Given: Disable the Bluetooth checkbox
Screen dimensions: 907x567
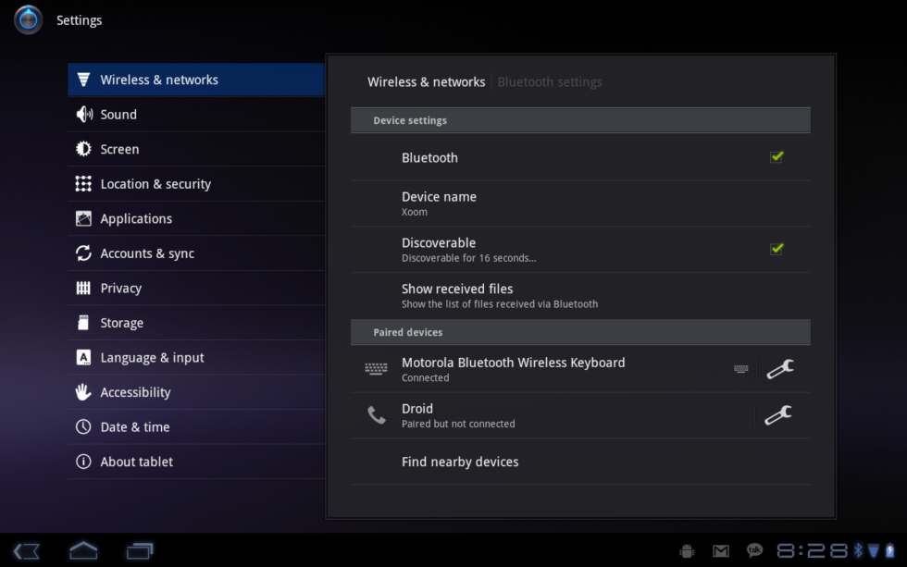Looking at the screenshot, I should point(777,157).
